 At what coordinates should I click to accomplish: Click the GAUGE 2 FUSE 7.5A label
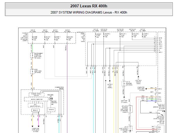107,35
